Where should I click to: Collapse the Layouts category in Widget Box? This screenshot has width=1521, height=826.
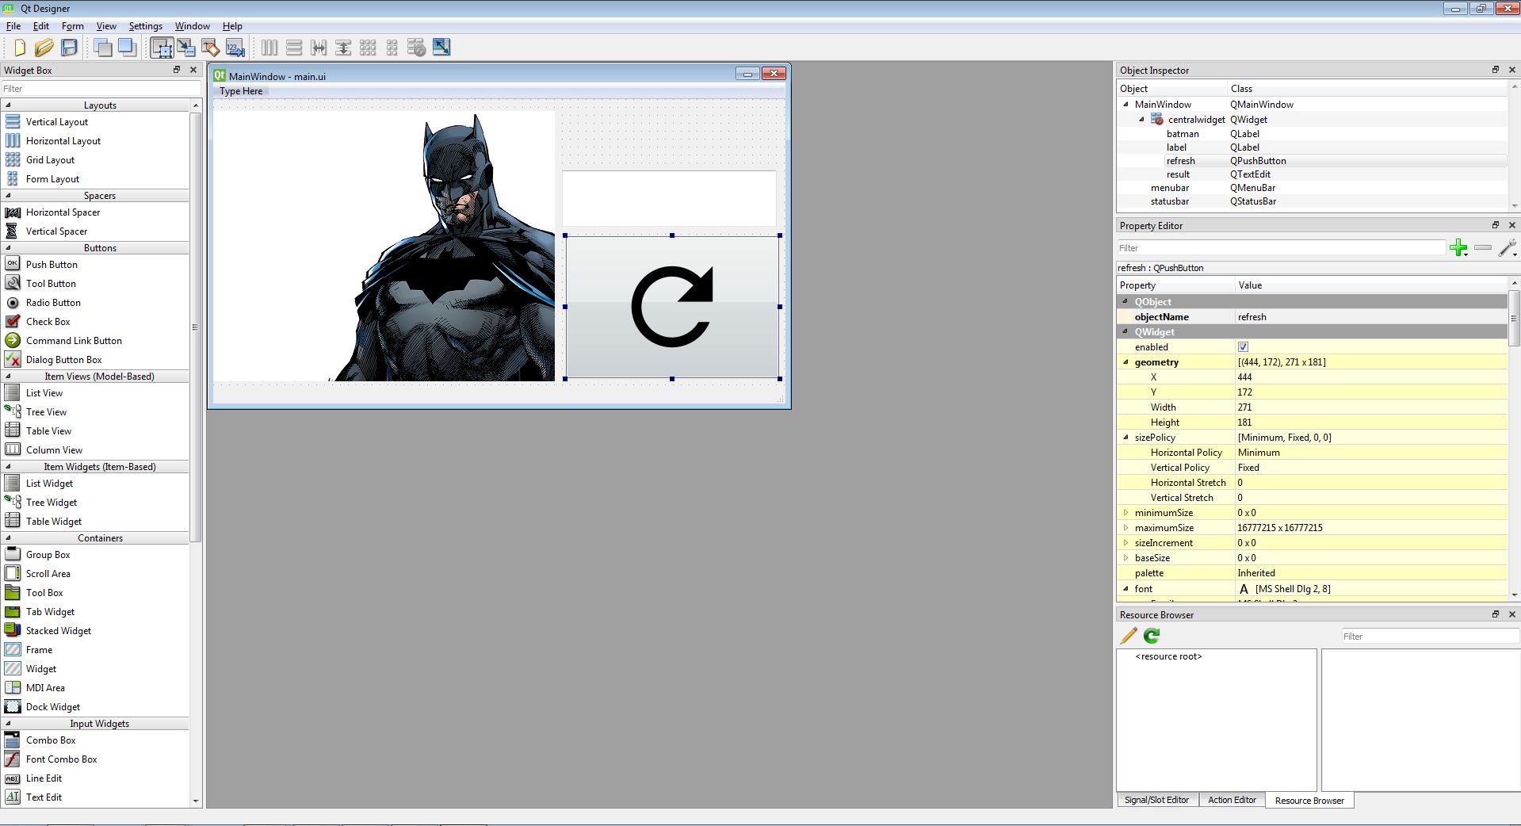(8, 105)
